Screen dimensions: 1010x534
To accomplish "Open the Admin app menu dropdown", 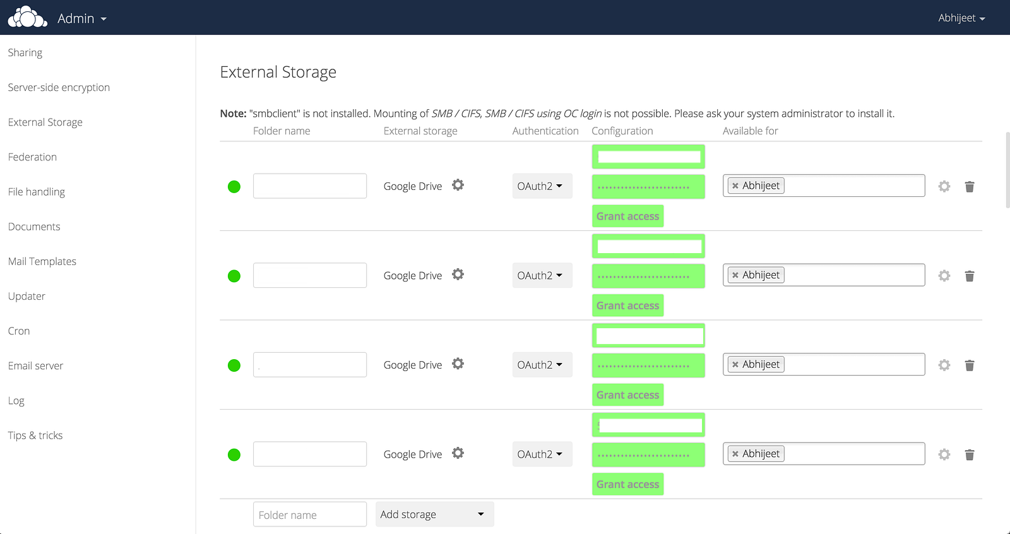I will point(82,19).
